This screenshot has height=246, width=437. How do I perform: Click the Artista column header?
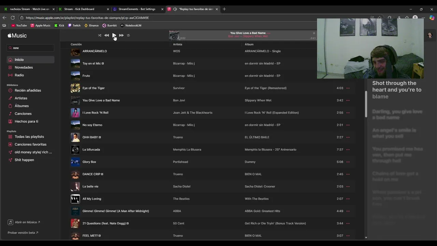178,44
